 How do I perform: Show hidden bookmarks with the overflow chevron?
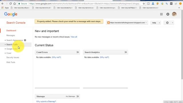(179, 8)
